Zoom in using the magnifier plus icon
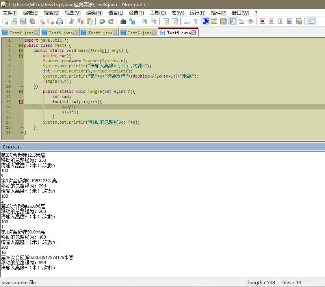Viewport: 325px width, 287px height. point(145,21)
